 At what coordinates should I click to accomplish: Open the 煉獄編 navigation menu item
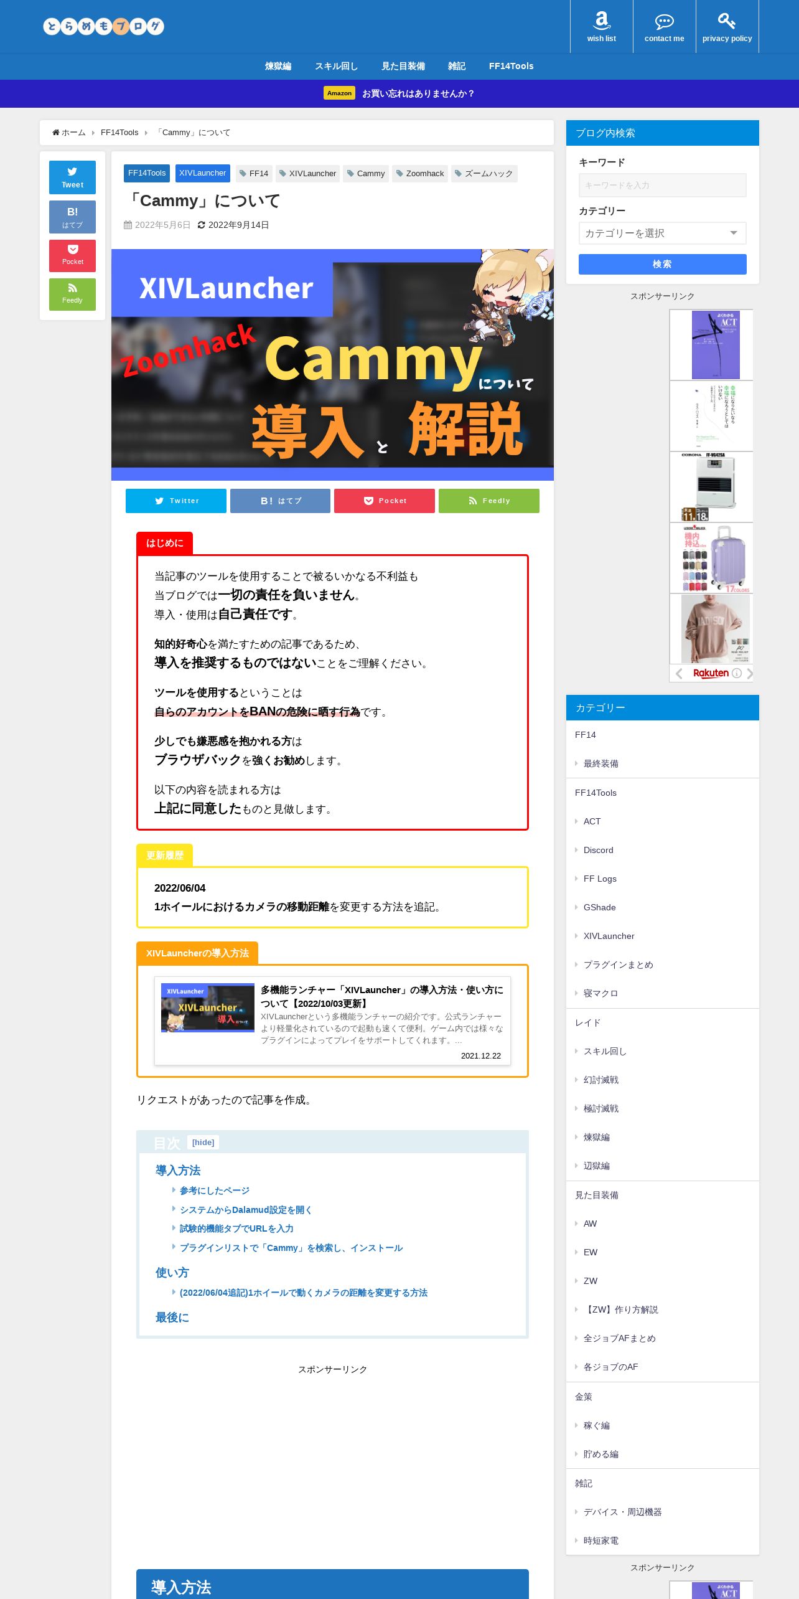[x=278, y=66]
